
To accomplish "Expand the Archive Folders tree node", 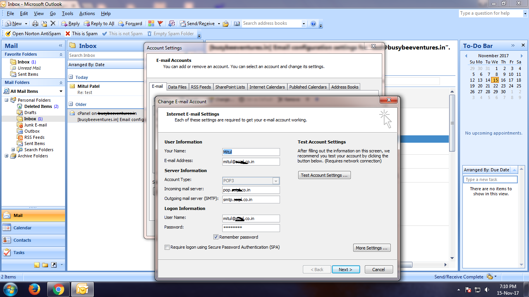I will click(7, 156).
